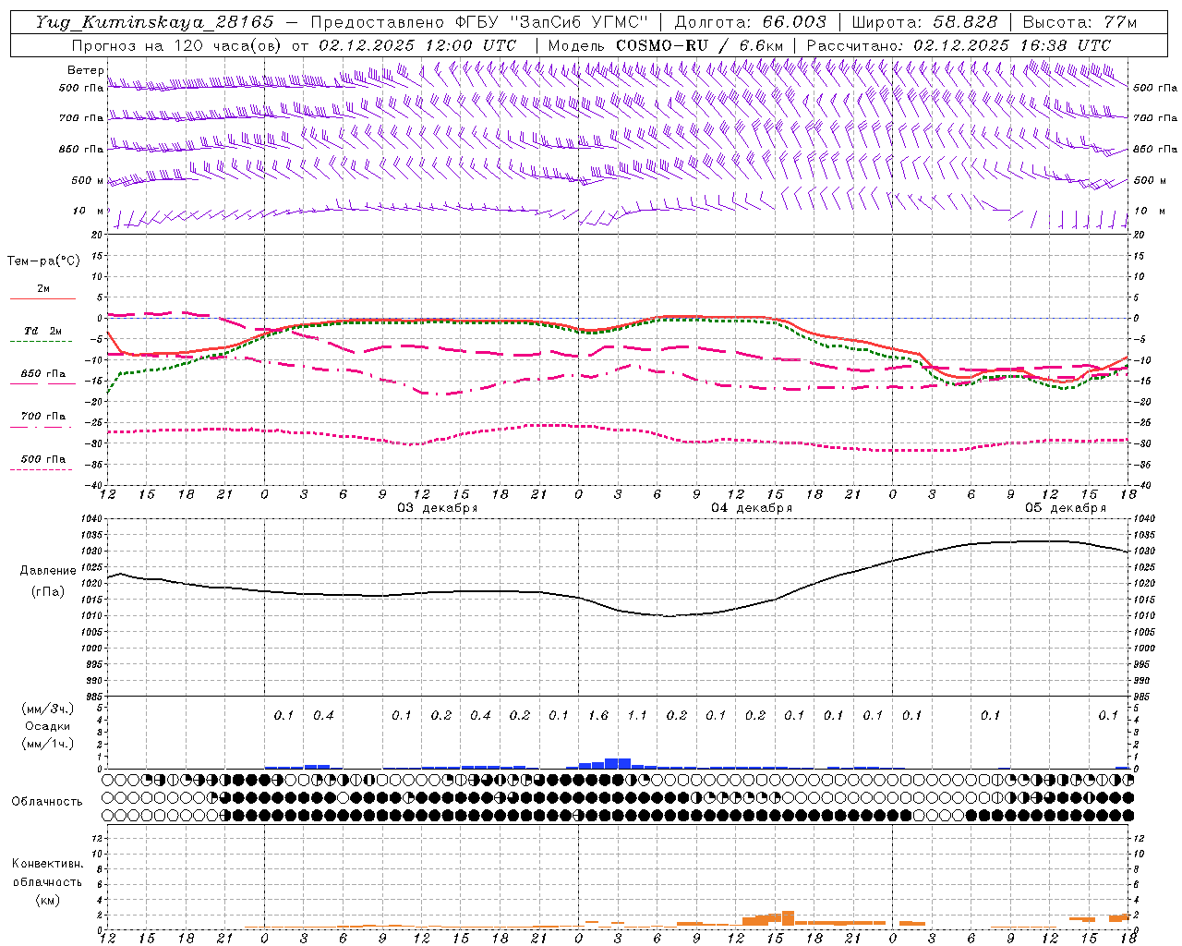Select the elevation text "Высота: 77м"
The width and height of the screenshot is (1182, 946).
(1079, 22)
